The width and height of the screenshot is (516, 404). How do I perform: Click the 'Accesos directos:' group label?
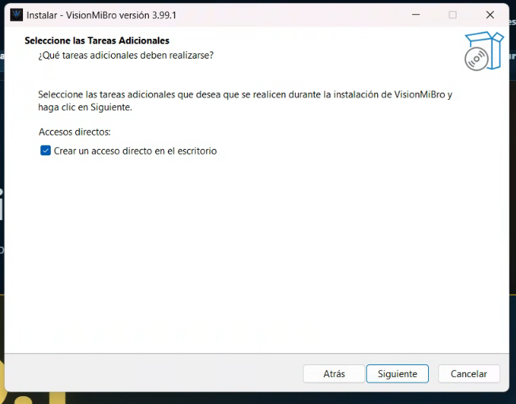pyautogui.click(x=75, y=132)
